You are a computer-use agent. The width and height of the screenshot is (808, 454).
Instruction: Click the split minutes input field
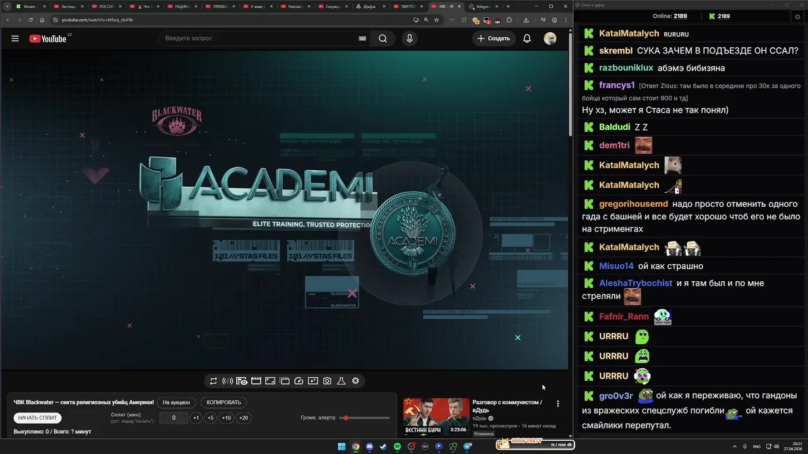click(x=174, y=417)
